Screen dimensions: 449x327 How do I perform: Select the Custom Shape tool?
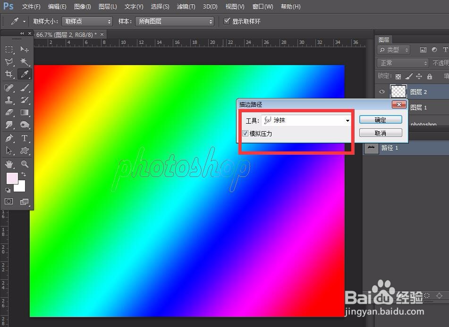pyautogui.click(x=25, y=151)
